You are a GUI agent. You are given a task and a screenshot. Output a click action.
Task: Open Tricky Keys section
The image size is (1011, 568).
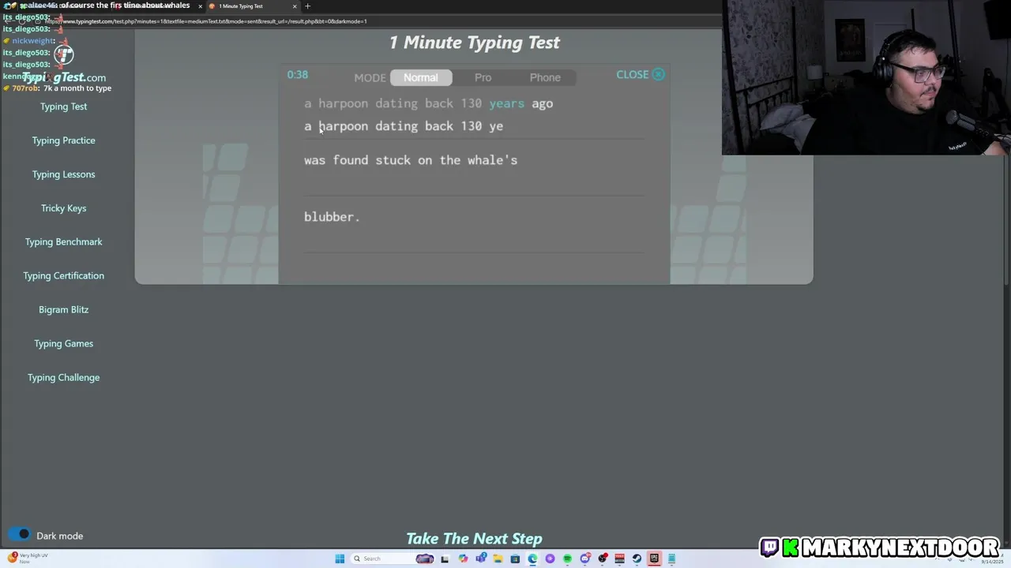(x=63, y=208)
